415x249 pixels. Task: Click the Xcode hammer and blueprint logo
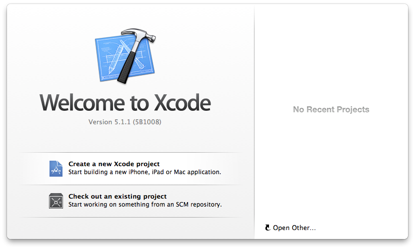click(125, 56)
